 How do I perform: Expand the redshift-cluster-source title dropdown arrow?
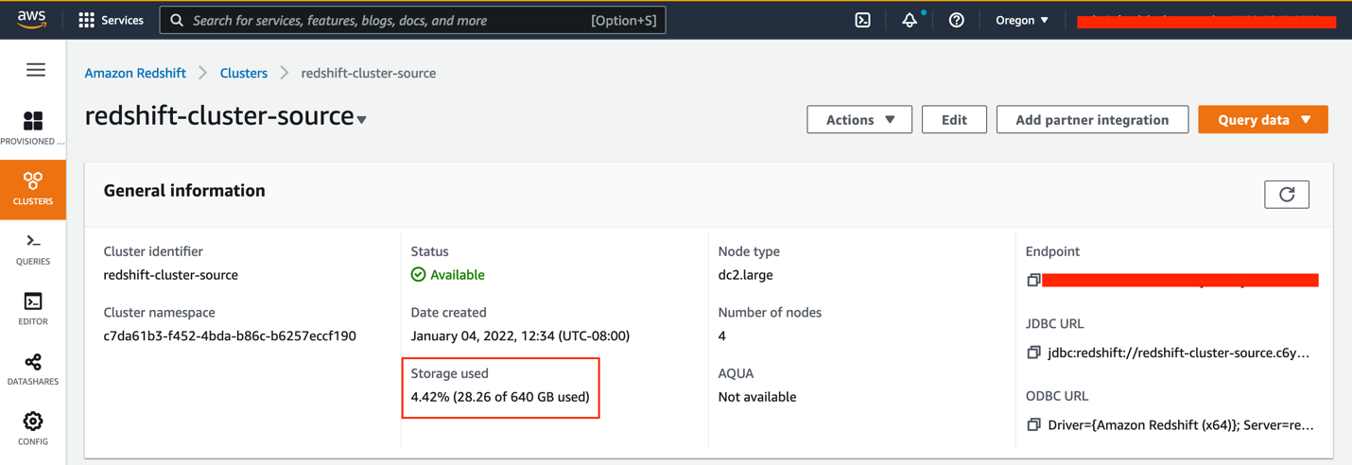pos(362,120)
